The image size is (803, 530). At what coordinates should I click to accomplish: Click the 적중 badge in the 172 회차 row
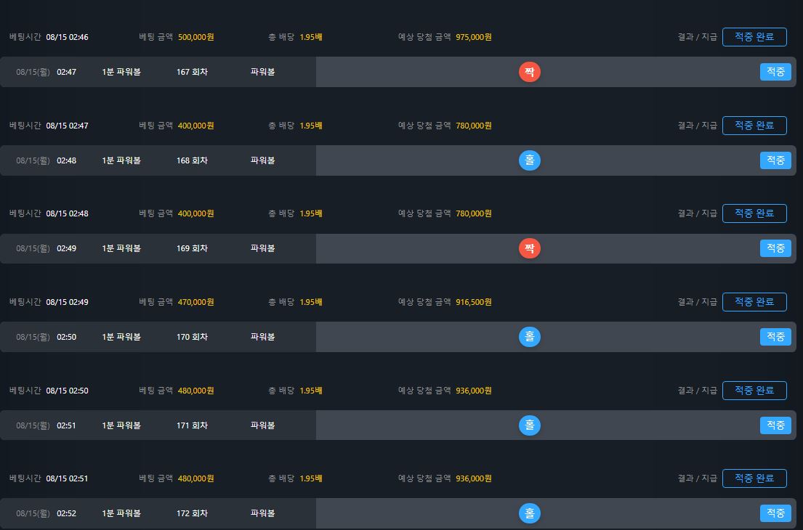[775, 513]
